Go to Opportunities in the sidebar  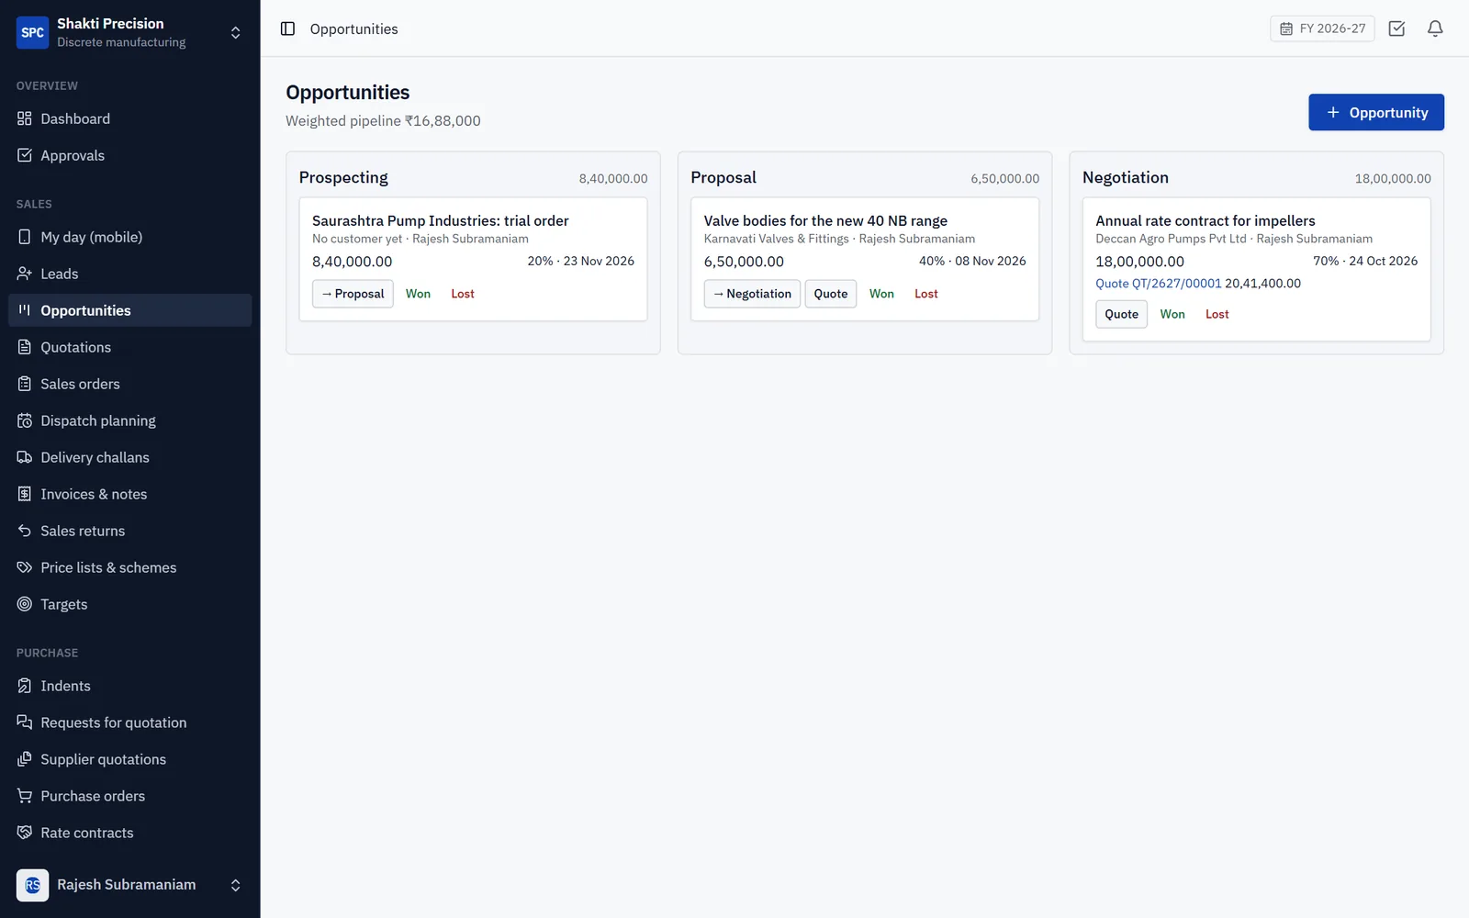(x=129, y=310)
